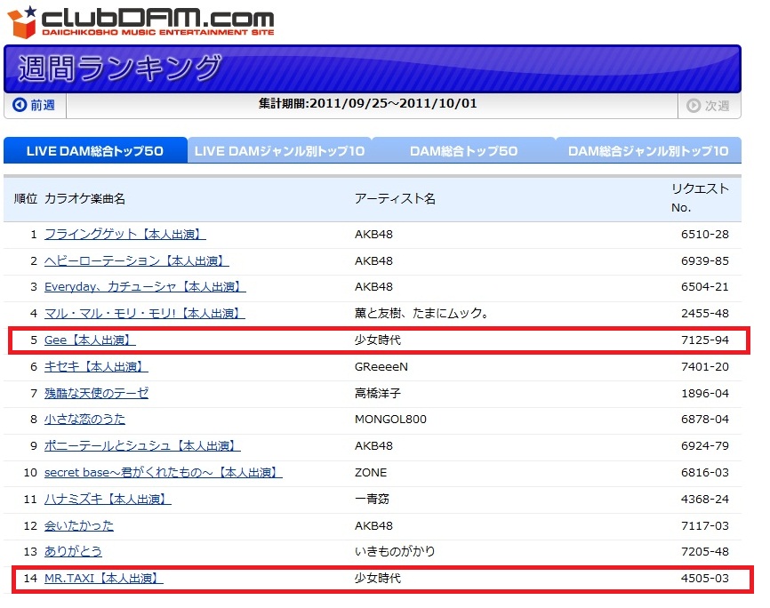
Task: Open ポニーテールとシュシュ【本人出演】 link
Action: pos(142,445)
